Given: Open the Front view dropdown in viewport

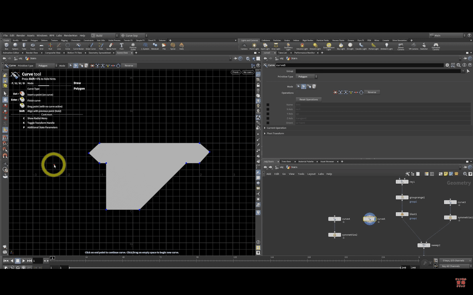Looking at the screenshot, I should pyautogui.click(x=236, y=72).
